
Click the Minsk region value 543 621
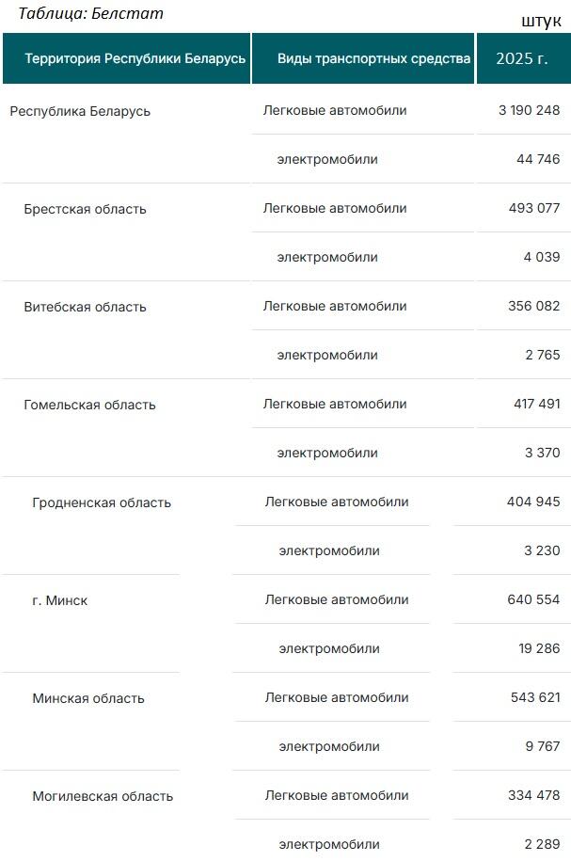click(x=533, y=697)
